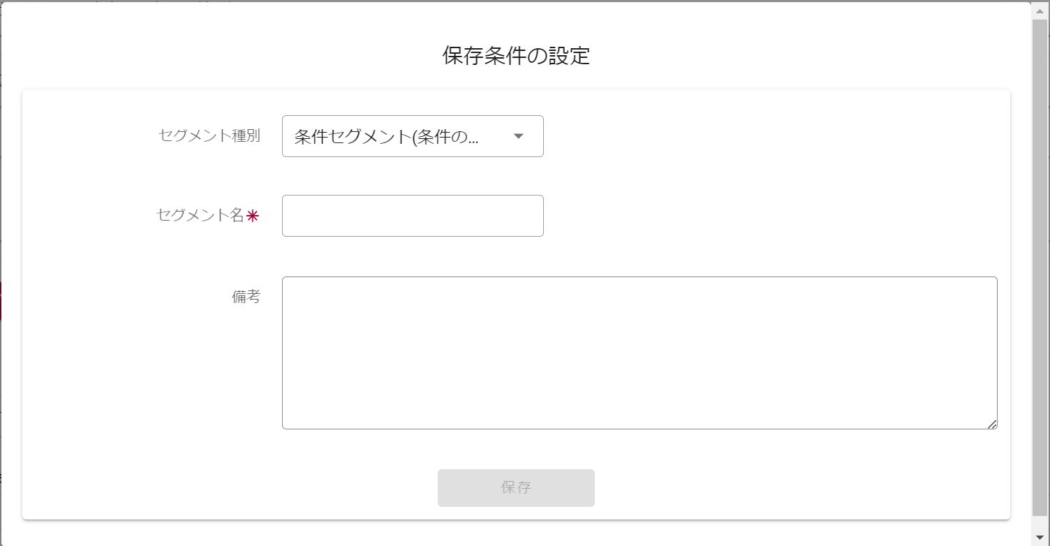Image resolution: width=1050 pixels, height=546 pixels.
Task: Click empty header area left of the title
Action: tap(209, 56)
